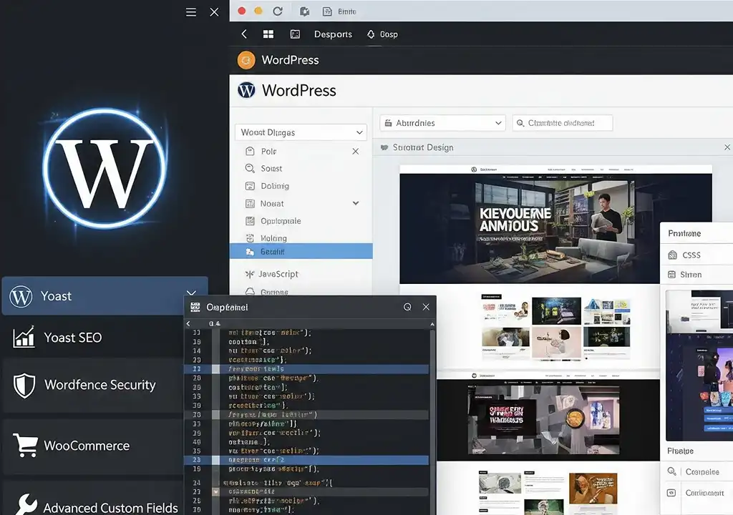Screen dimensions: 733x515
Task: Click the Wordfence Security shield icon
Action: (24, 386)
